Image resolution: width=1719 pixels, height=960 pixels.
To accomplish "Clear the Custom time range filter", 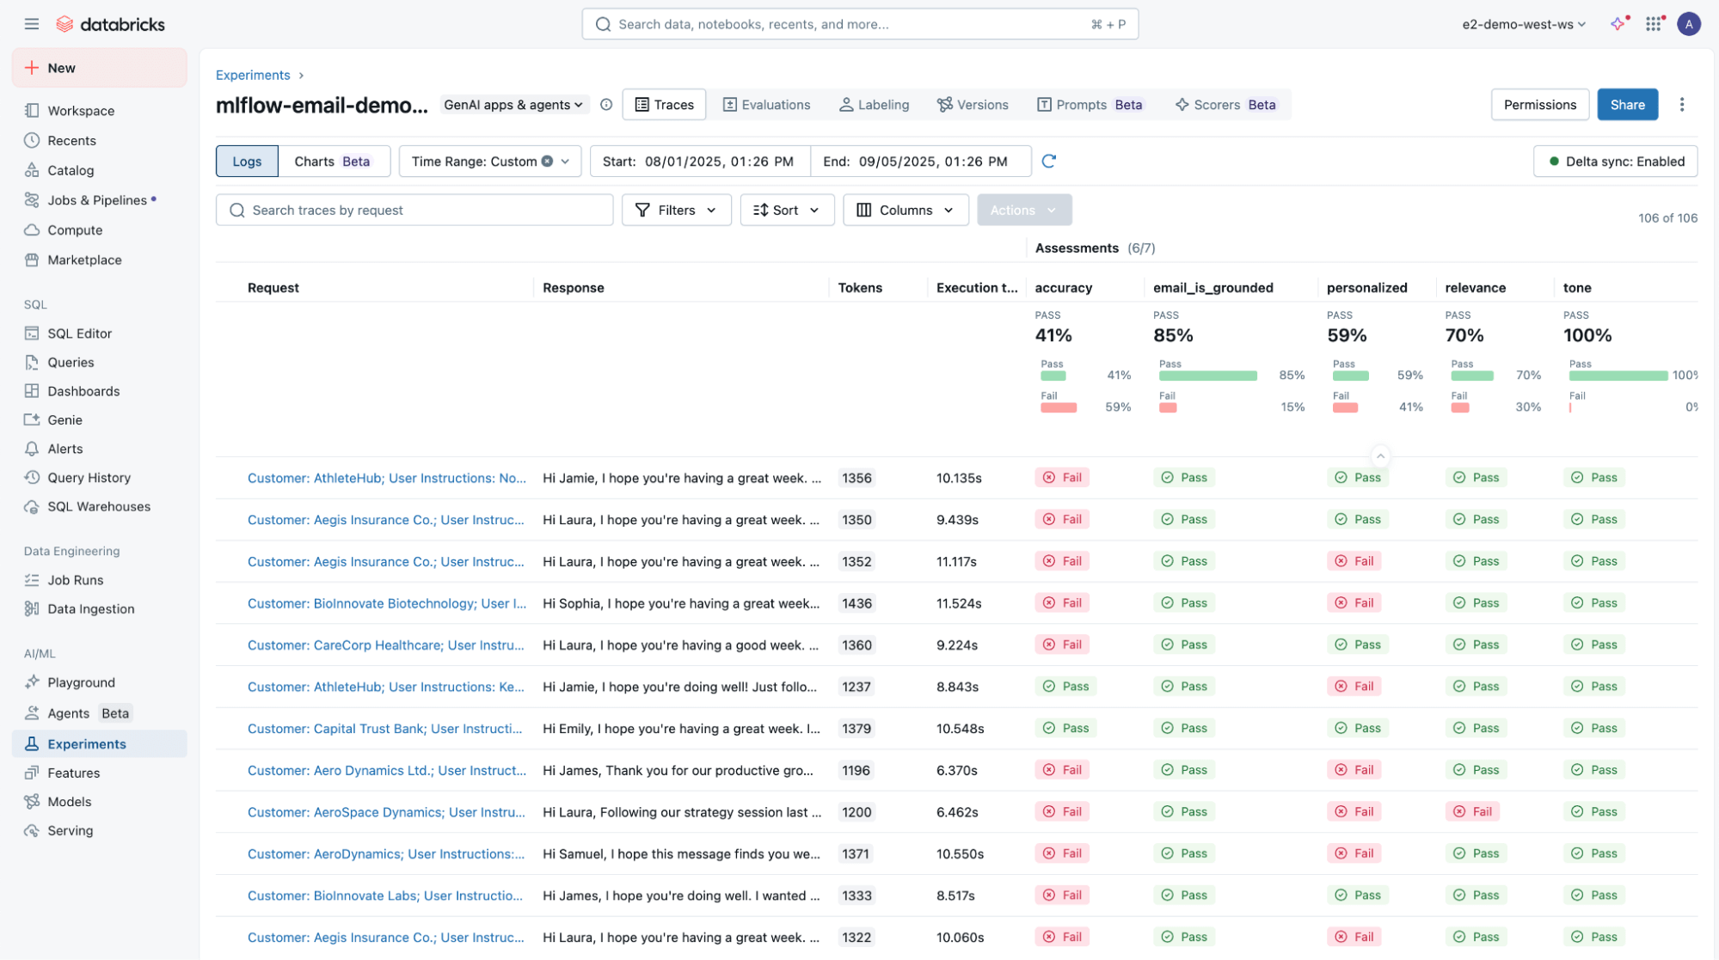I will [548, 161].
